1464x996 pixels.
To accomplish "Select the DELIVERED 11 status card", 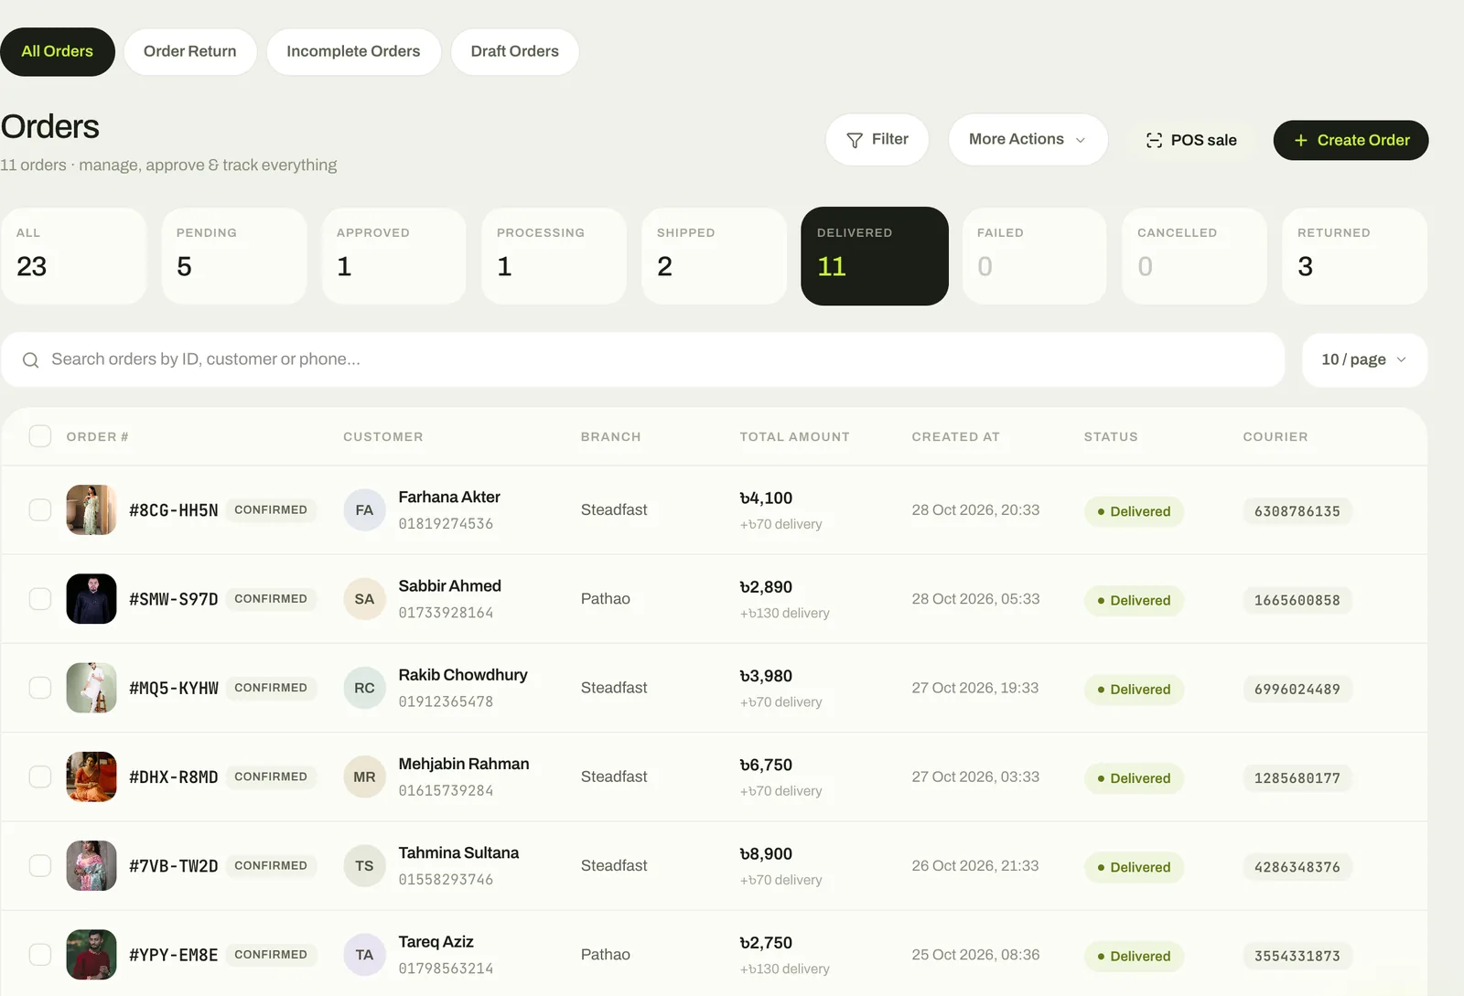I will tap(875, 256).
